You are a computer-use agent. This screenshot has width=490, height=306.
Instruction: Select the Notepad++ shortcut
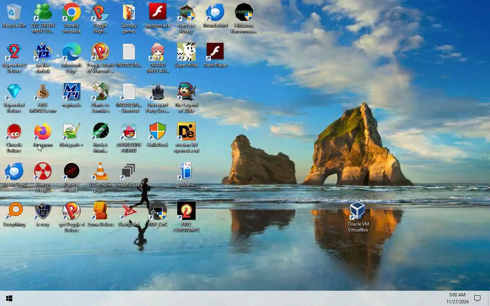pyautogui.click(x=72, y=132)
